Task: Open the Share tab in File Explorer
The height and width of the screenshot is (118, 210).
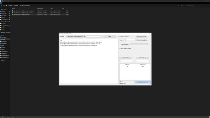Action: coord(9,3)
